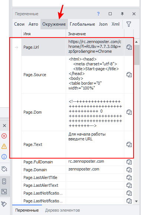
Task: Select the Page.LastAlertTitle variable name
Action: [x=40, y=177]
